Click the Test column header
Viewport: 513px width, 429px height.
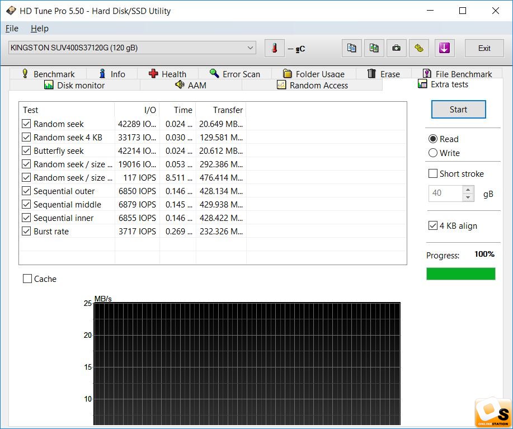(67, 110)
